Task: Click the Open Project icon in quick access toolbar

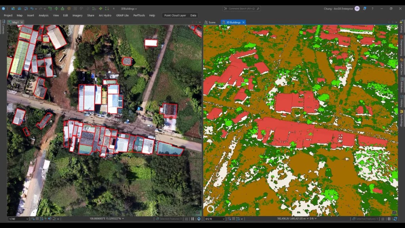Action: (19, 9)
